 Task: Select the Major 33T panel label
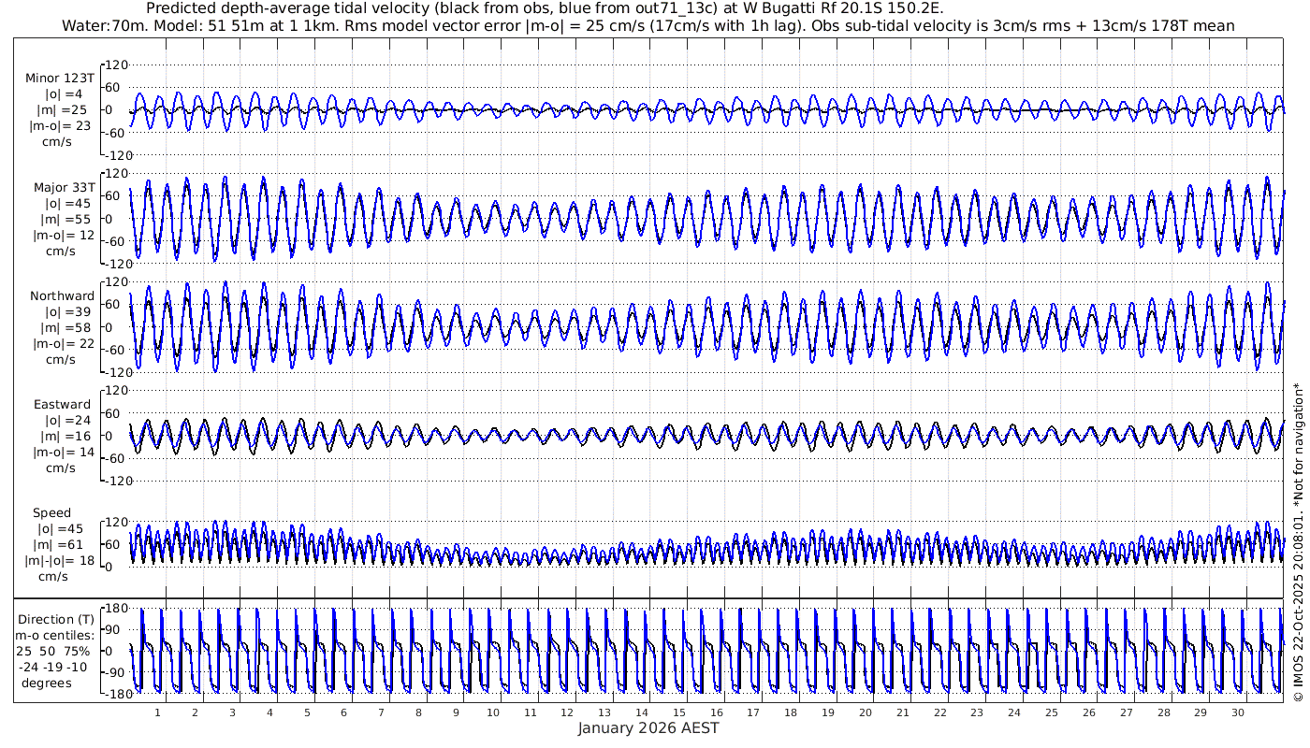click(62, 188)
